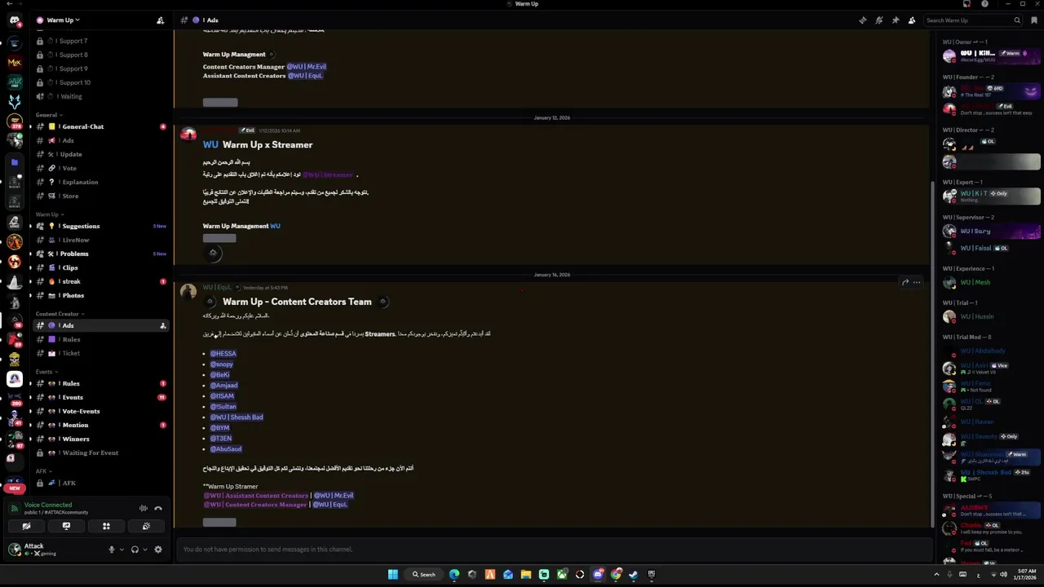Open the inbox icon in title bar
This screenshot has height=587, width=1044.
tap(967, 4)
